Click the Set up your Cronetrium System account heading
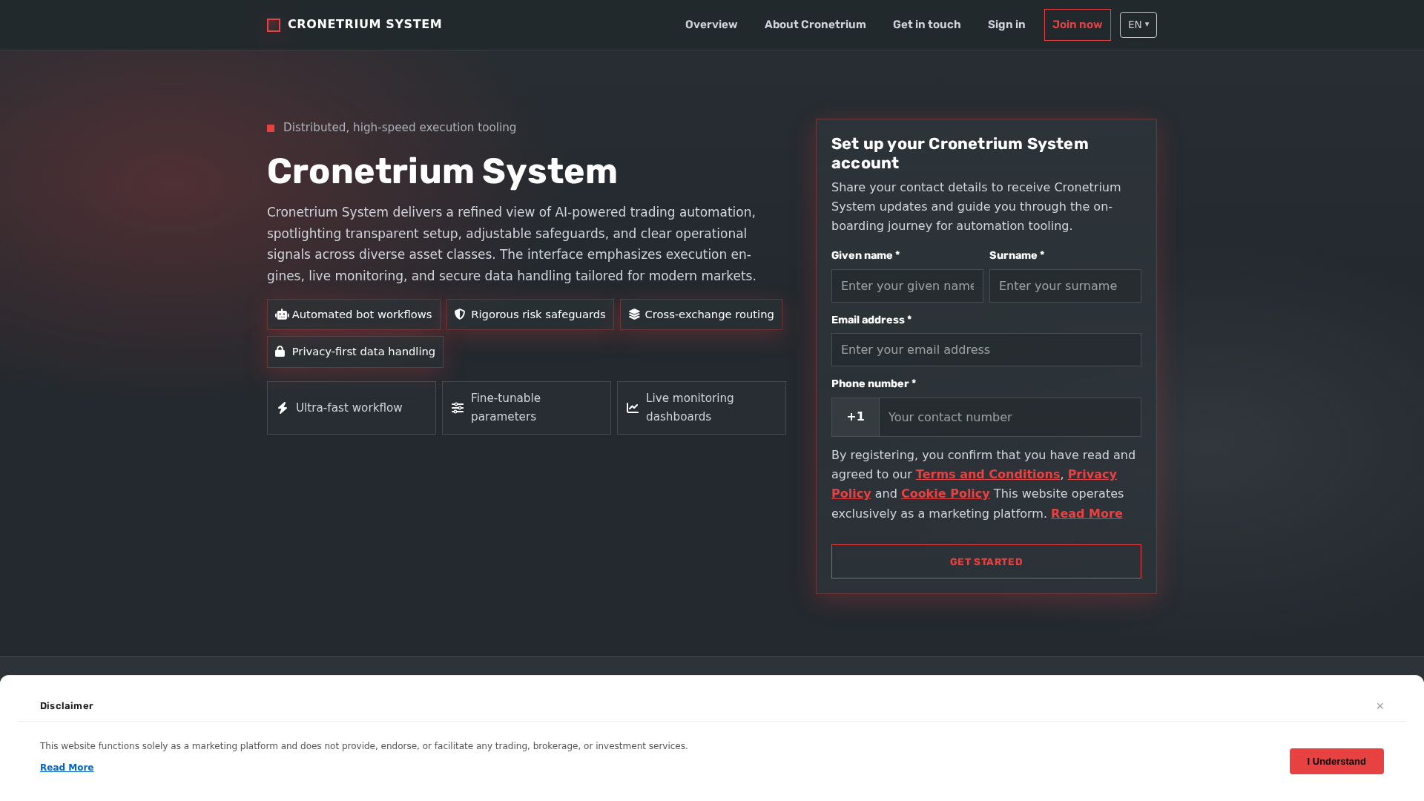 960,154
